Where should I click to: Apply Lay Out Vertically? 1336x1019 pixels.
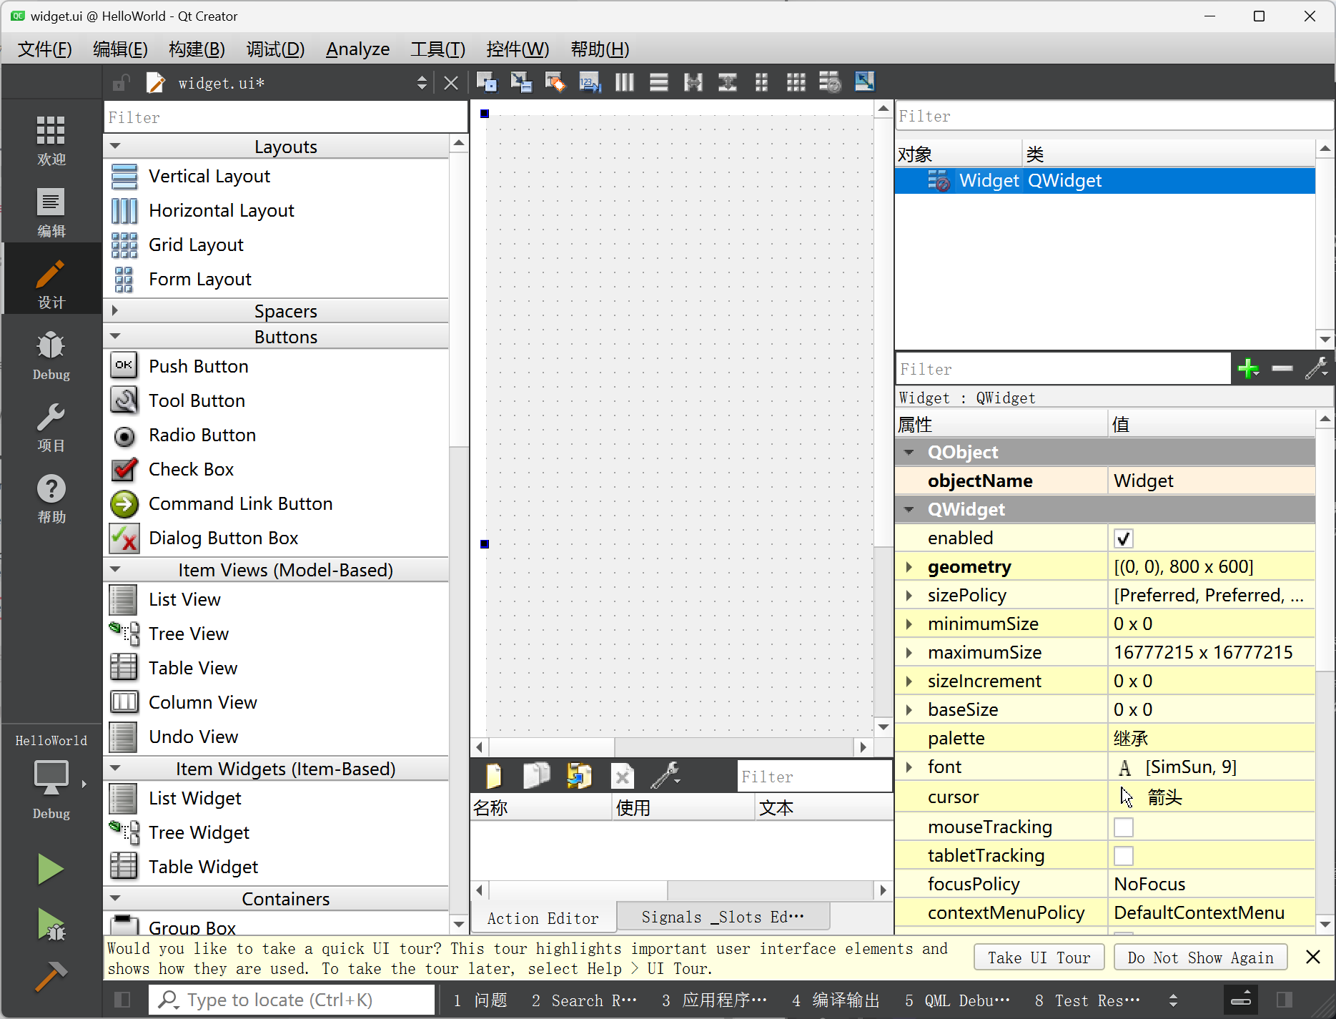658,82
